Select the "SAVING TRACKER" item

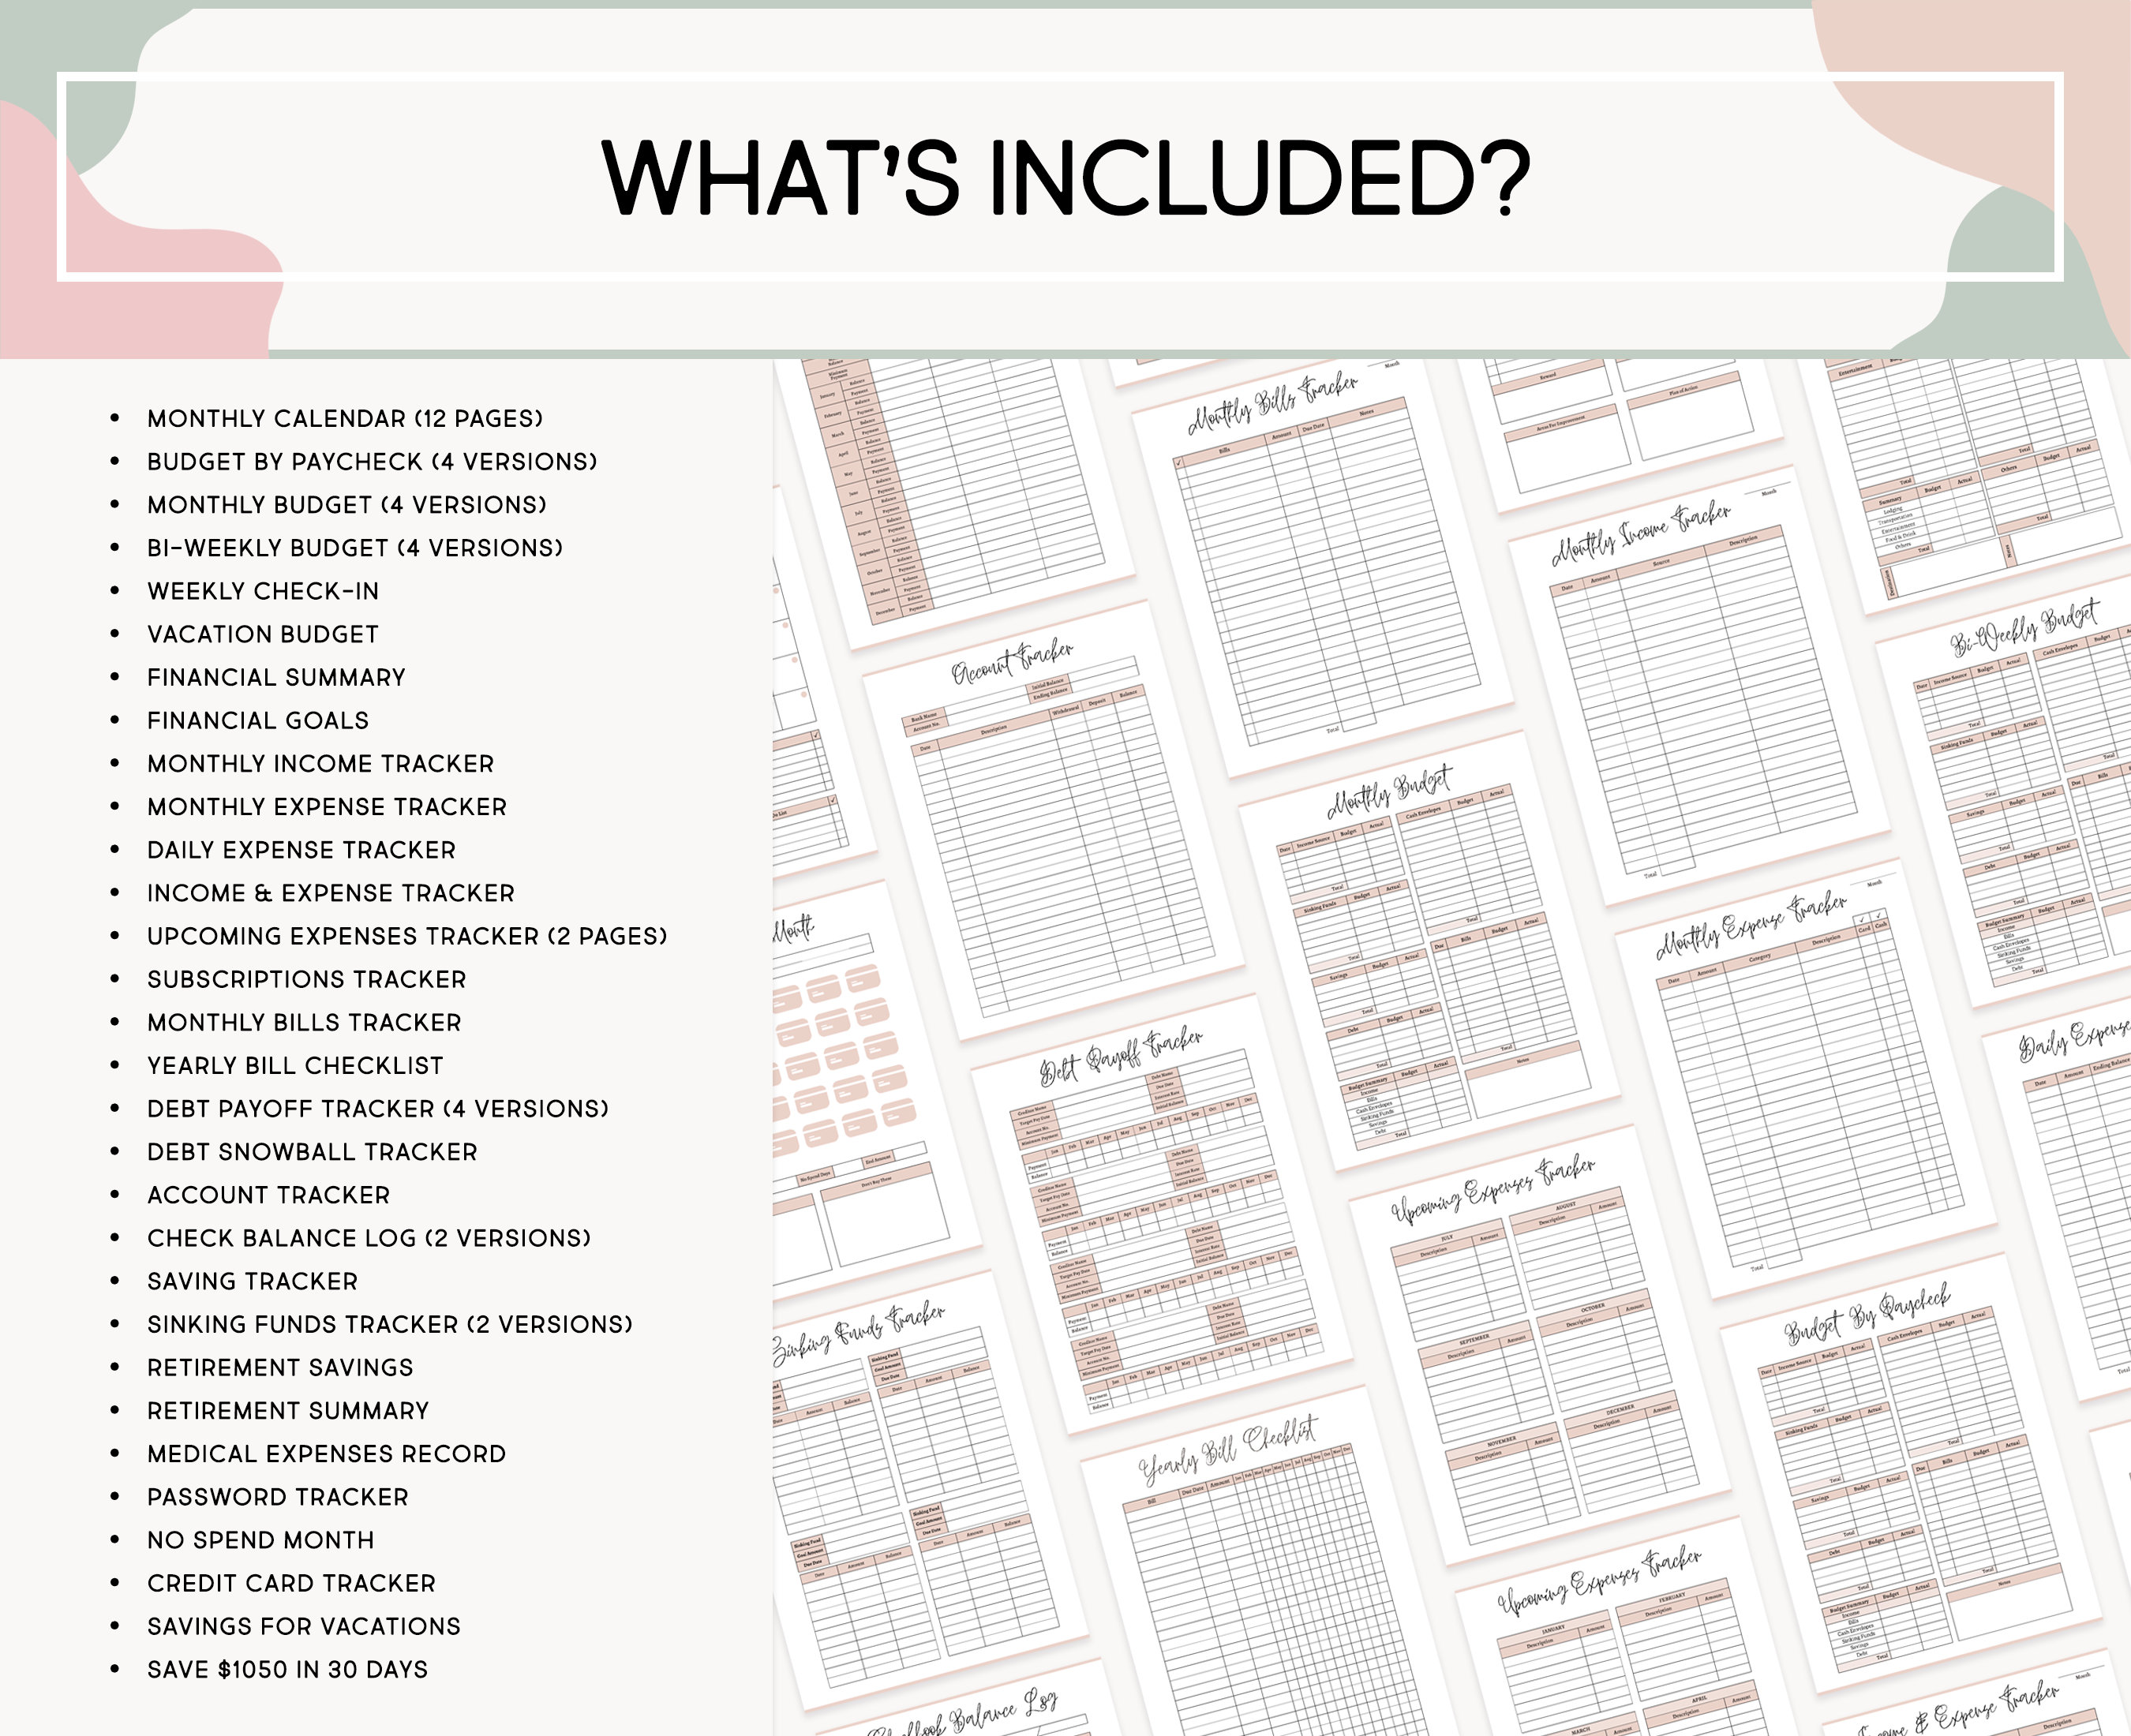click(x=252, y=1281)
